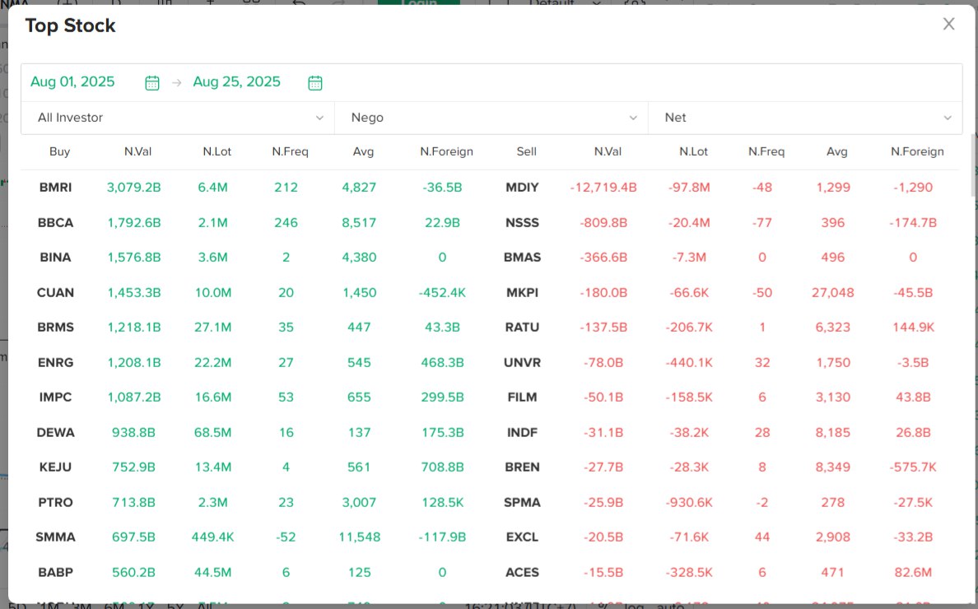Screen dimensions: 978x609
Task: Open the Nego market type dropdown
Action: coord(491,118)
